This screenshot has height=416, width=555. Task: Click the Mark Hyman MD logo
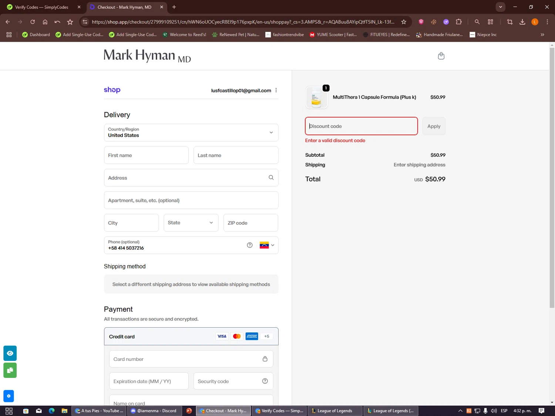(x=147, y=56)
